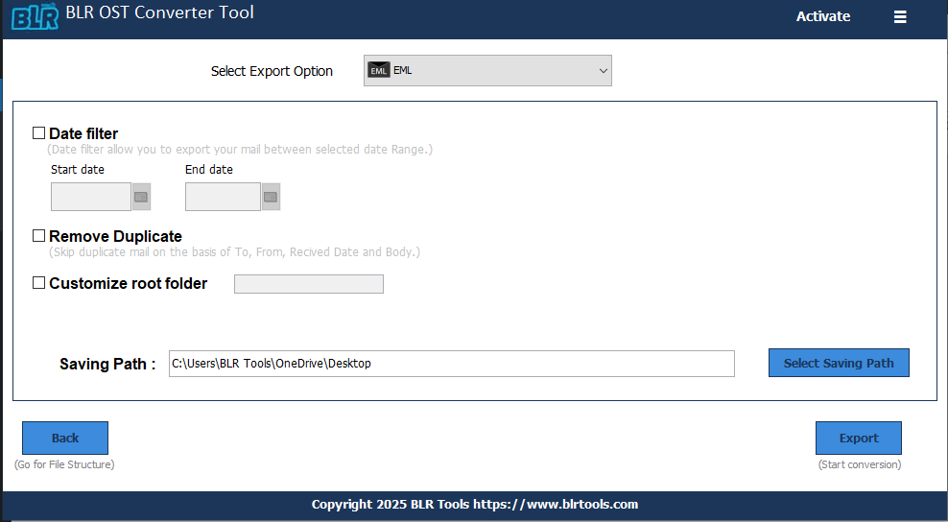Click the BLR logo icon
Screen dimensions: 948x522
coord(36,16)
